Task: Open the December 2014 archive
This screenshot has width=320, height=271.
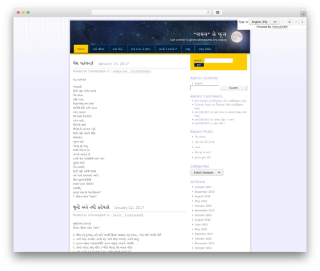Action: [x=205, y=243]
